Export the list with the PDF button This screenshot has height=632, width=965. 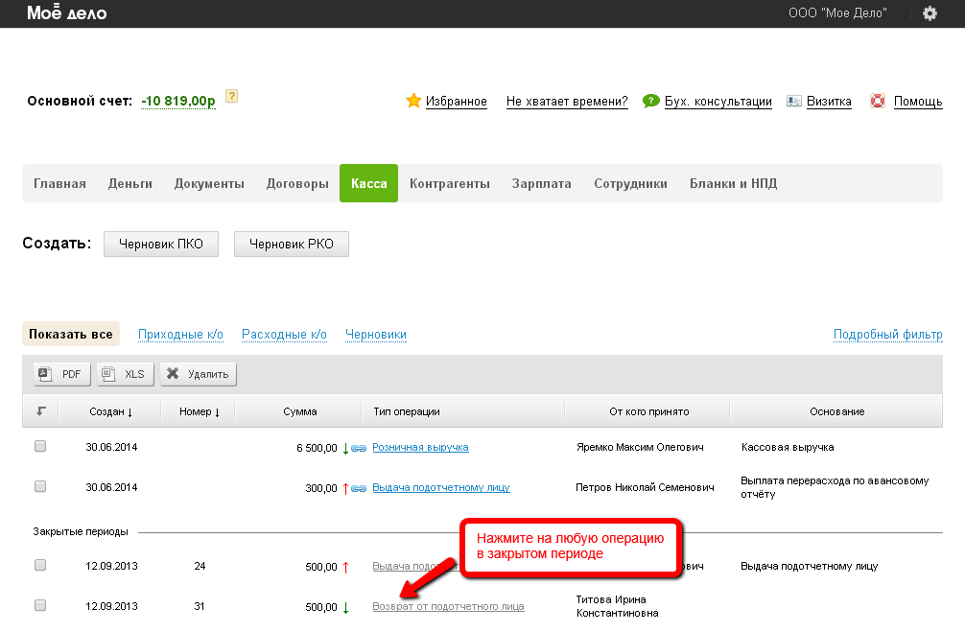(x=62, y=374)
